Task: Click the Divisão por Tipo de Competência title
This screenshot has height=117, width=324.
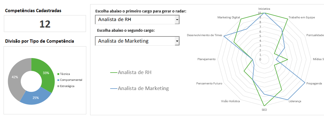Action: [x=40, y=41]
